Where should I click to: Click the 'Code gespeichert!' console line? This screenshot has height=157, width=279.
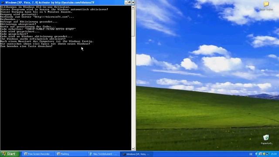(x=14, y=34)
